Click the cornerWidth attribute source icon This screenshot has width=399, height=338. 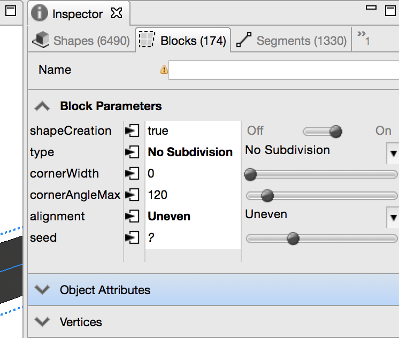coord(131,173)
